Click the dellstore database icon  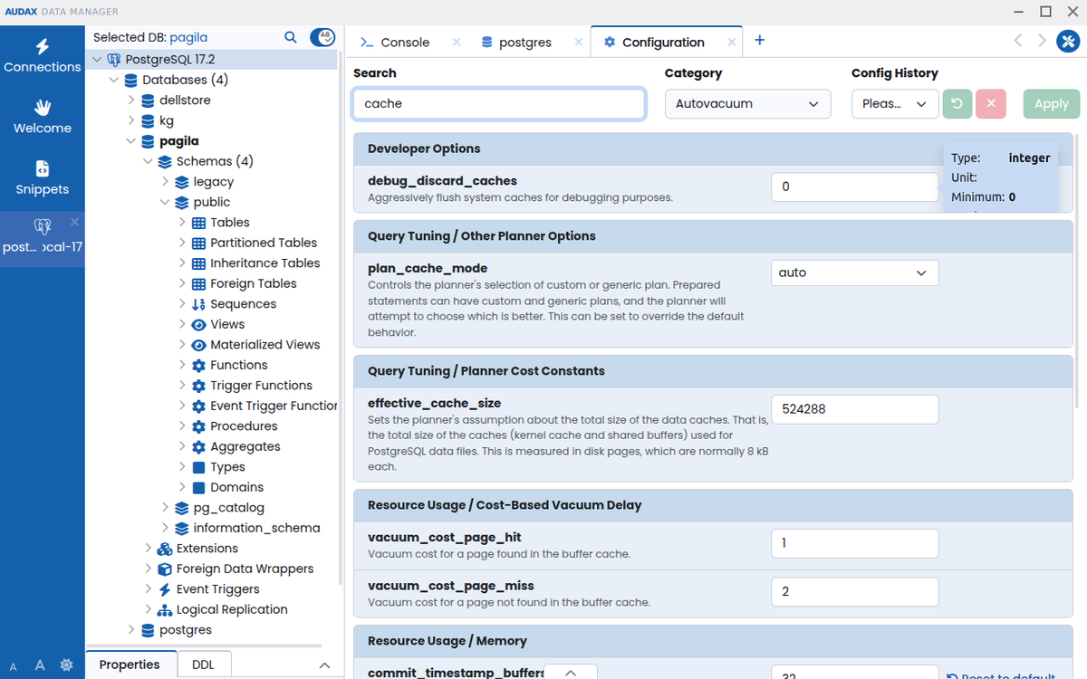tap(148, 100)
